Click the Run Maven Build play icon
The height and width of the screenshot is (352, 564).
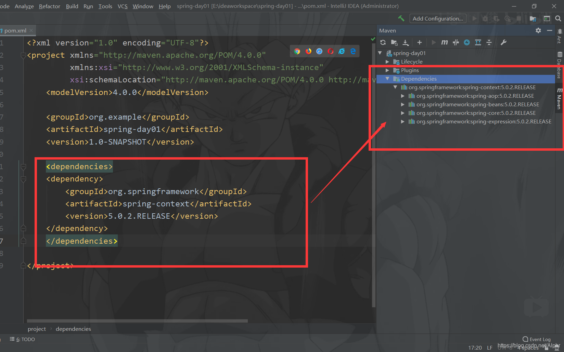[434, 42]
